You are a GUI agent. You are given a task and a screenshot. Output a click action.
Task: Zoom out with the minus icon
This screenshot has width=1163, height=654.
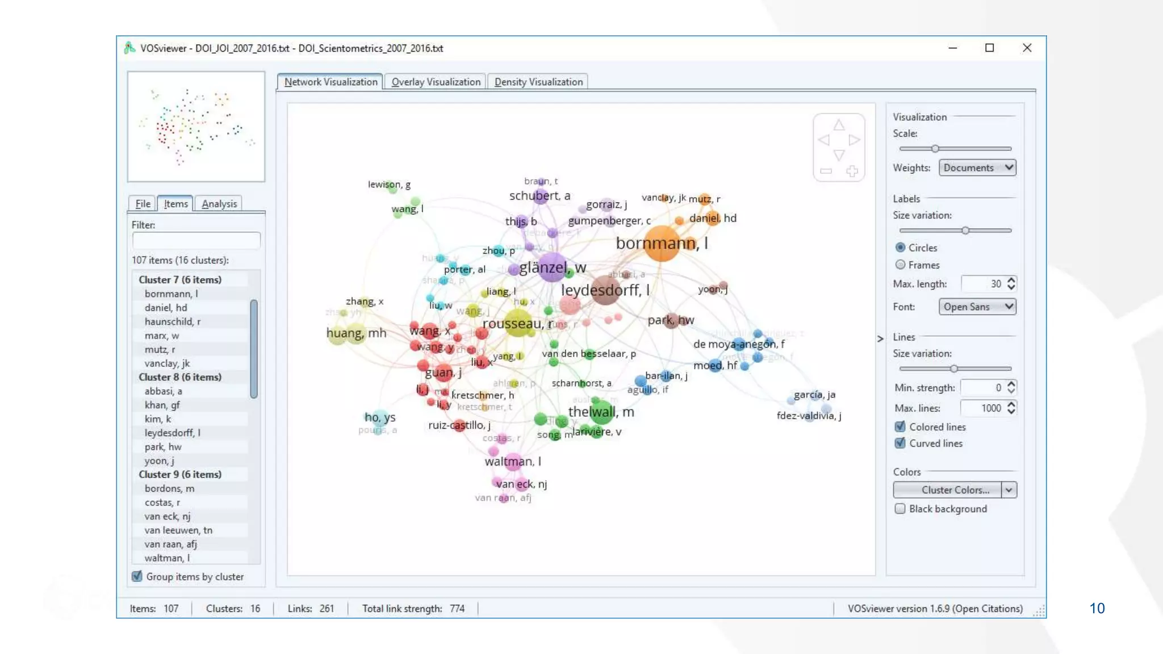point(826,171)
